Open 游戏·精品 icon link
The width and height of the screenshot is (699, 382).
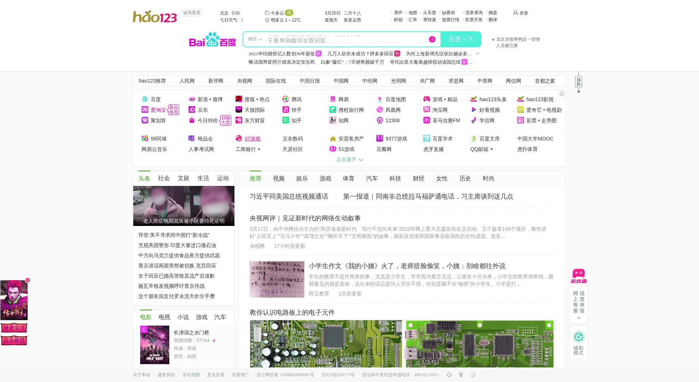pyautogui.click(x=427, y=99)
